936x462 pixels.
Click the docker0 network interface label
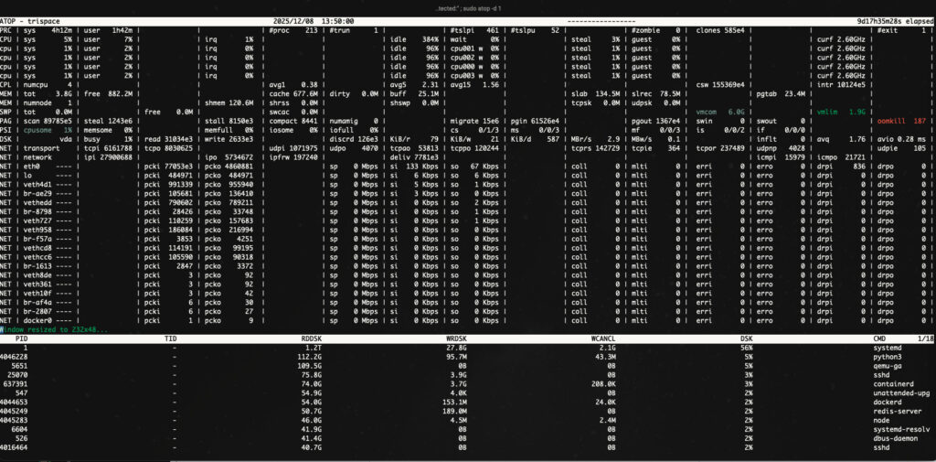tap(37, 320)
